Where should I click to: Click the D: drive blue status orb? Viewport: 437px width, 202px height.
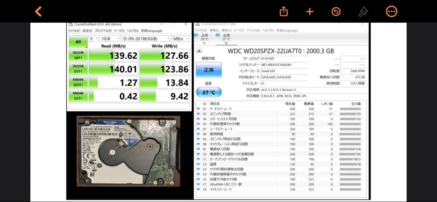(218, 35)
